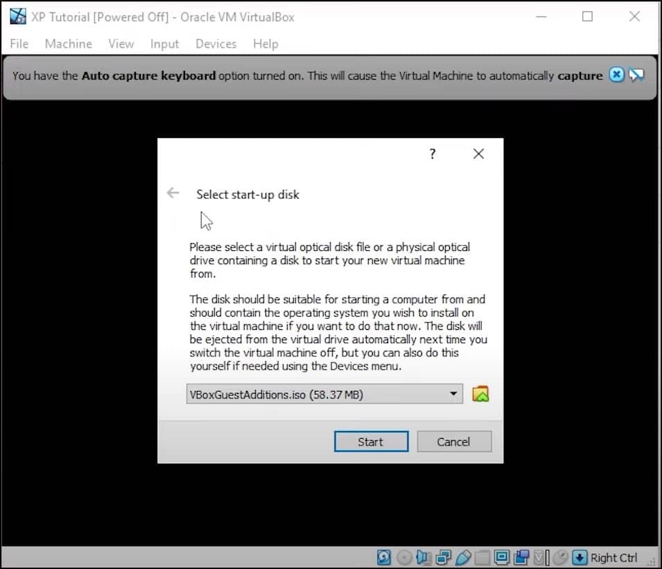
Task: Cancel the start-up disk selection
Action: (x=453, y=441)
